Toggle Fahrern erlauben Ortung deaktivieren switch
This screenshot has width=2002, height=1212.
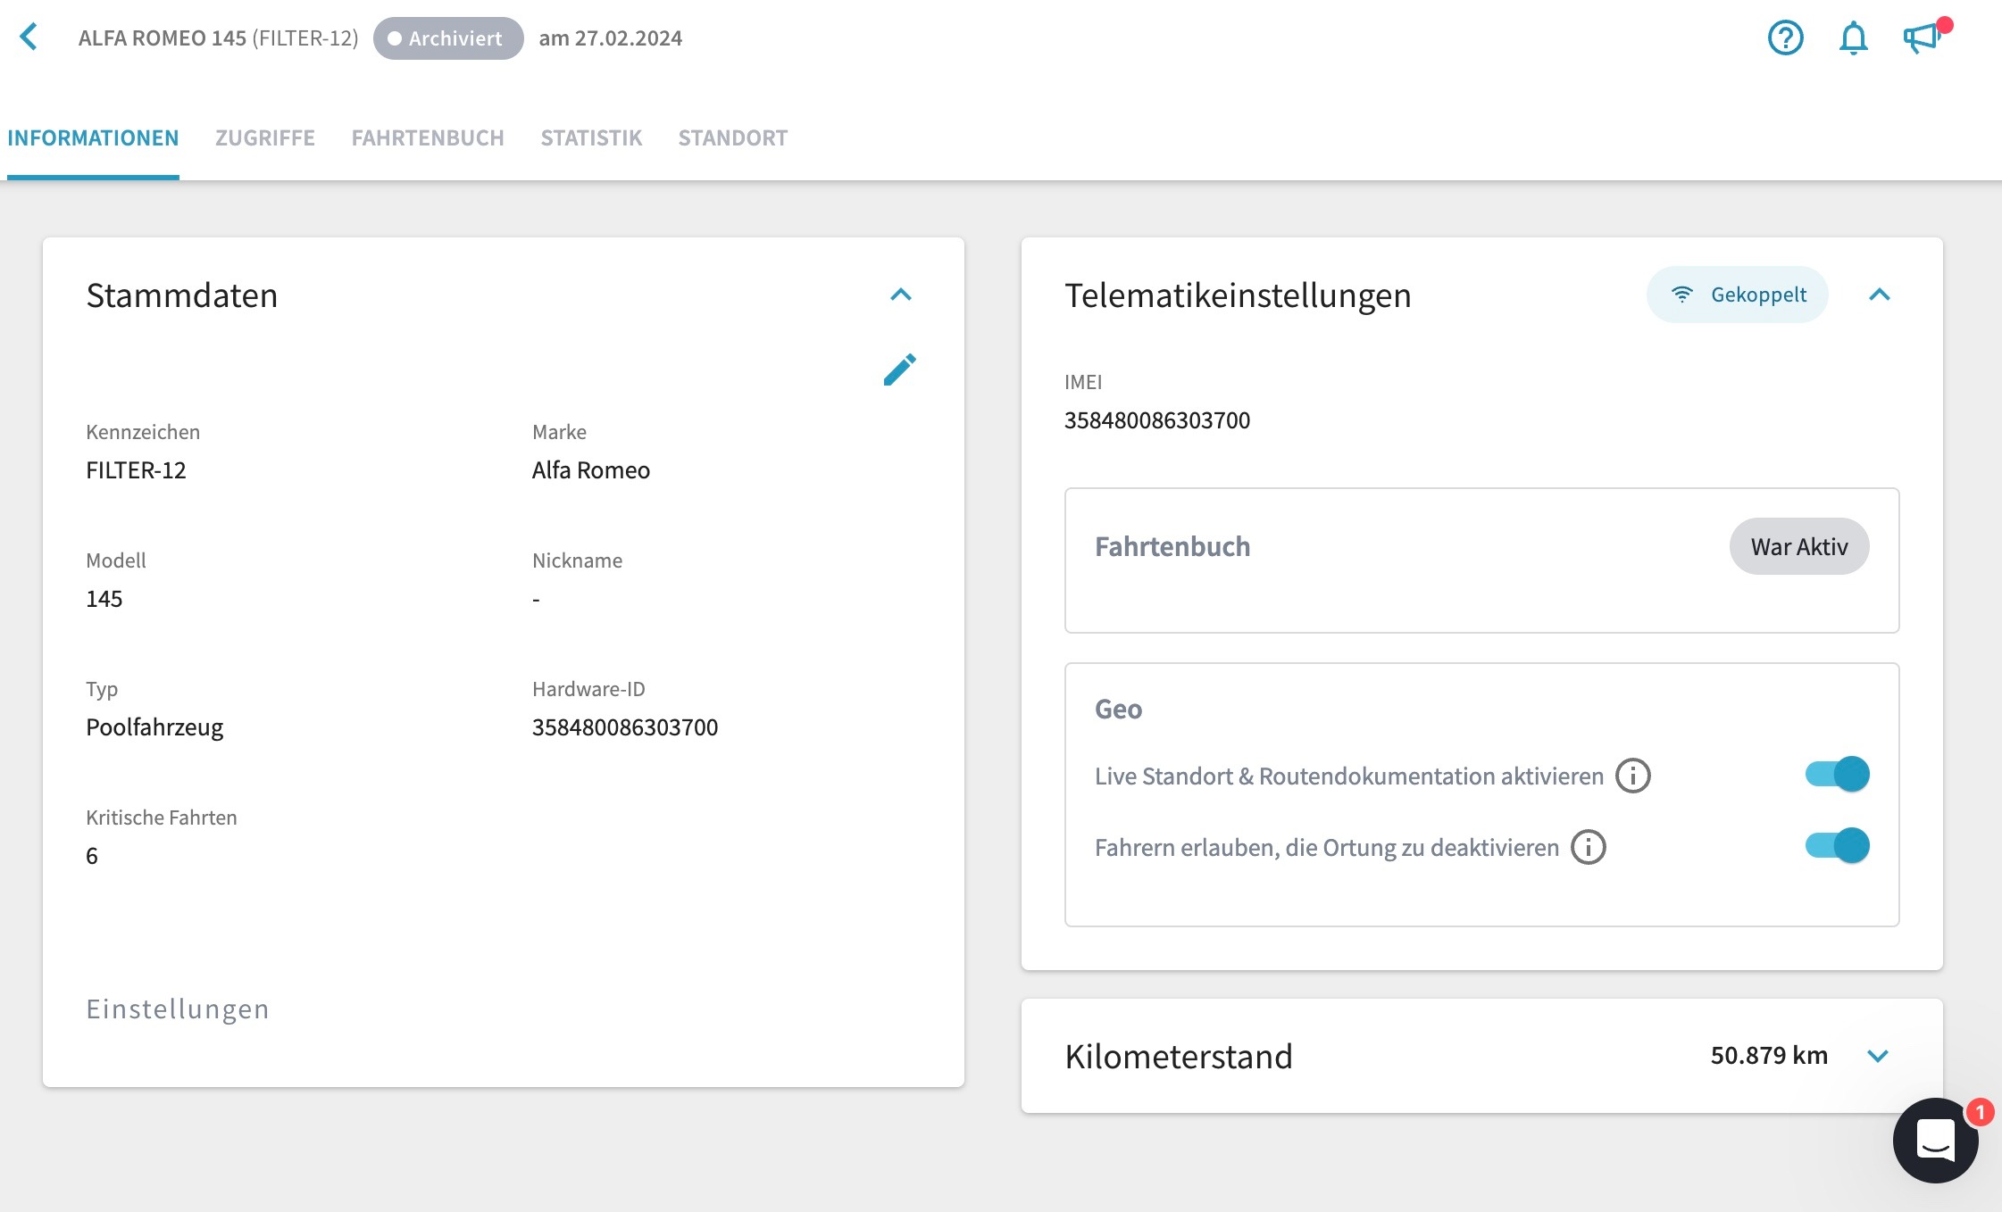pyautogui.click(x=1837, y=845)
